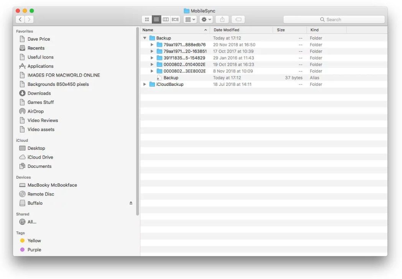
Task: Switch to column view
Action: (x=166, y=20)
